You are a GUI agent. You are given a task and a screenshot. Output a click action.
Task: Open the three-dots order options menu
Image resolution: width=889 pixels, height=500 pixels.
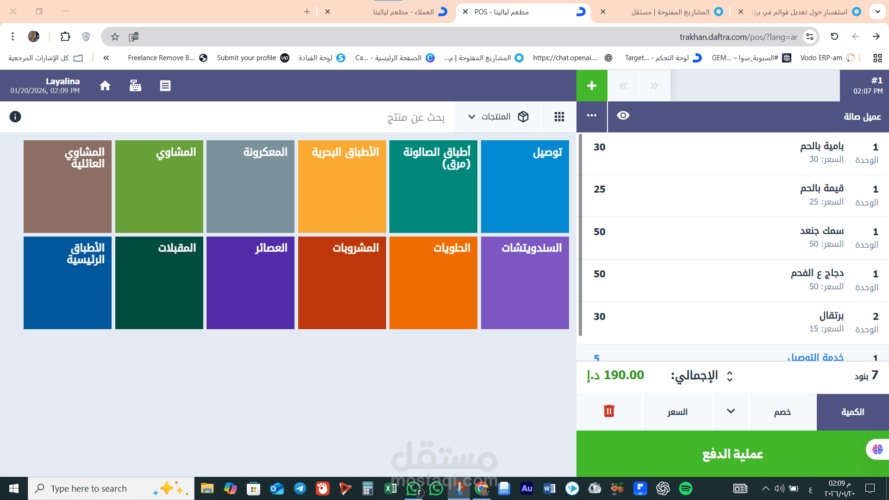click(591, 116)
